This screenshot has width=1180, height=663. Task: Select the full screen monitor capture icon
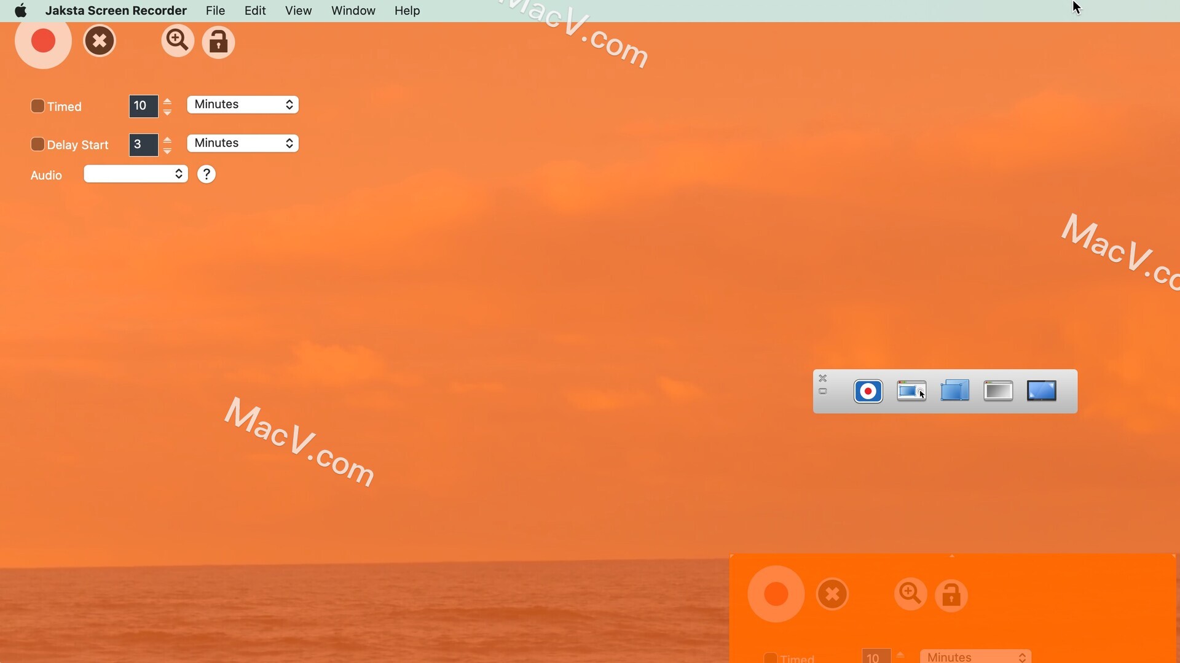(1042, 390)
